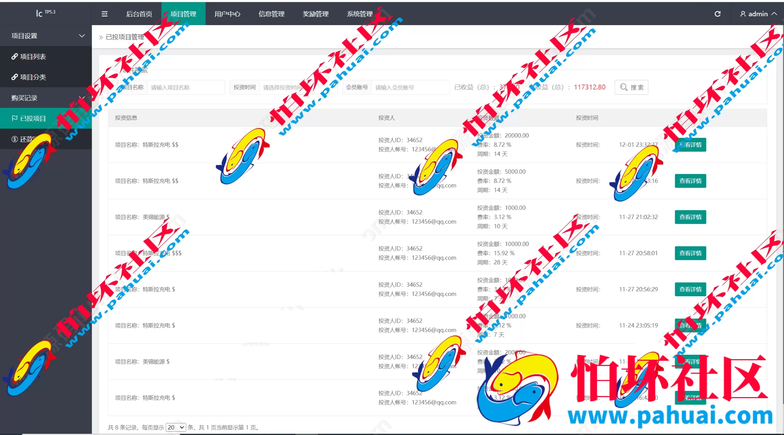Collapse the 购买记录 sidebar group
The height and width of the screenshot is (435, 784).
tap(46, 98)
